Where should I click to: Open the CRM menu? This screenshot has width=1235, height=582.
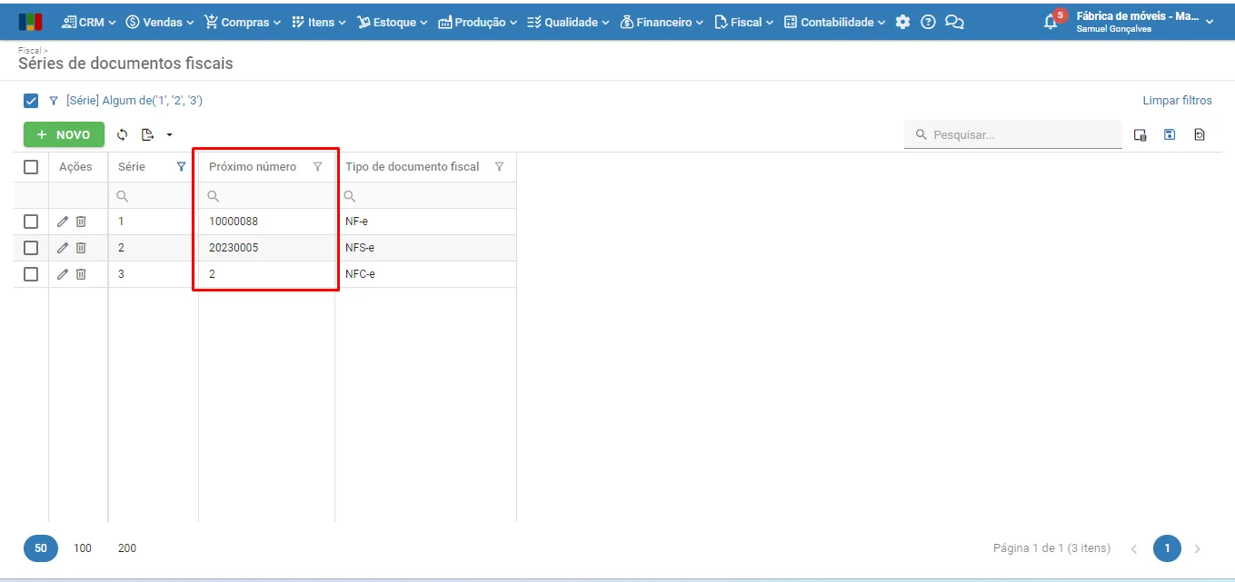pyautogui.click(x=89, y=22)
